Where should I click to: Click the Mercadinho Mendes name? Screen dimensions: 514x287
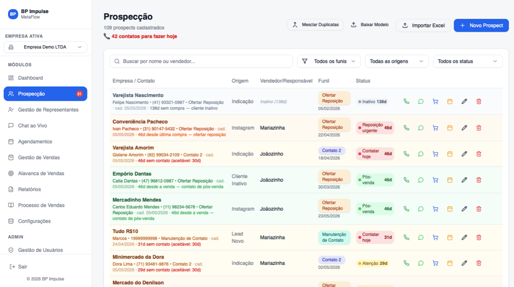click(137, 200)
